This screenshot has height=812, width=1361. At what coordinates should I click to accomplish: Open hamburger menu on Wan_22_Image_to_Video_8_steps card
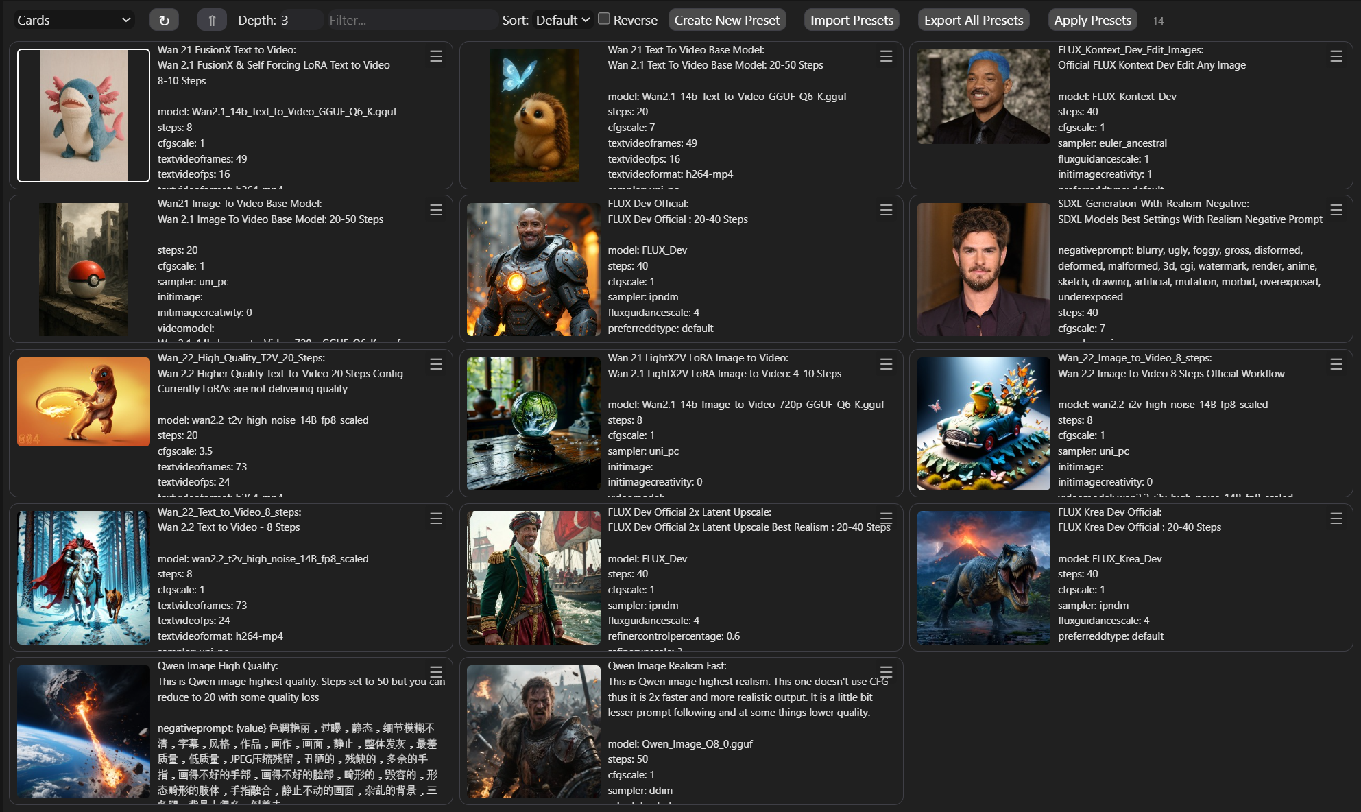1336,364
